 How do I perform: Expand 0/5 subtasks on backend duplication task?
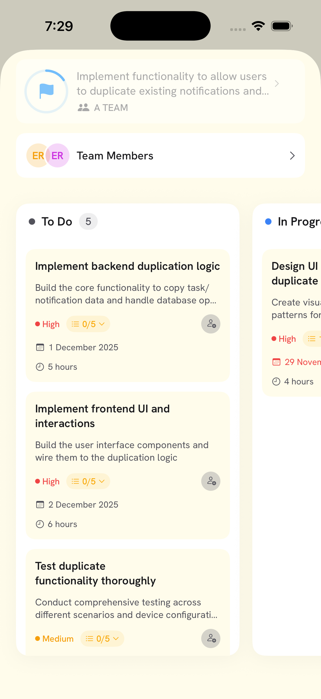88,324
